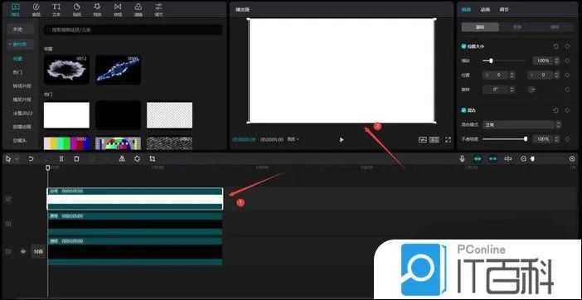This screenshot has height=300, width=582.
Task: Open the selection tool dropdown arrow
Action: point(17,159)
